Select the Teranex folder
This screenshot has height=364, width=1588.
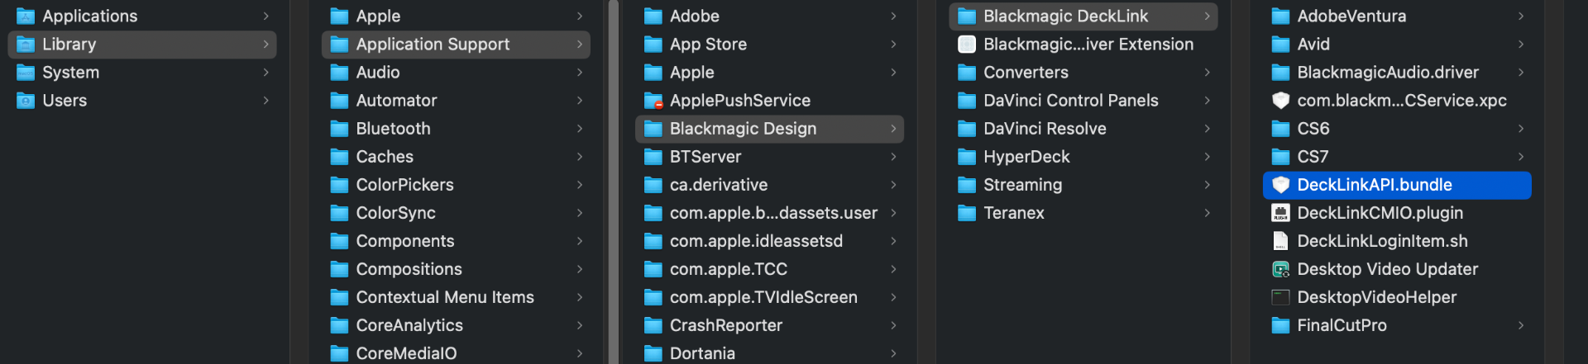pos(1013,213)
